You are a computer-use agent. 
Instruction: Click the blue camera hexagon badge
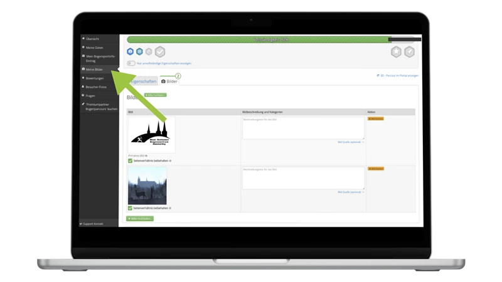coord(131,51)
